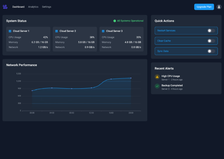Click the 42% CPU usage value
Viewport: 224px width, 159px height.
click(45, 37)
